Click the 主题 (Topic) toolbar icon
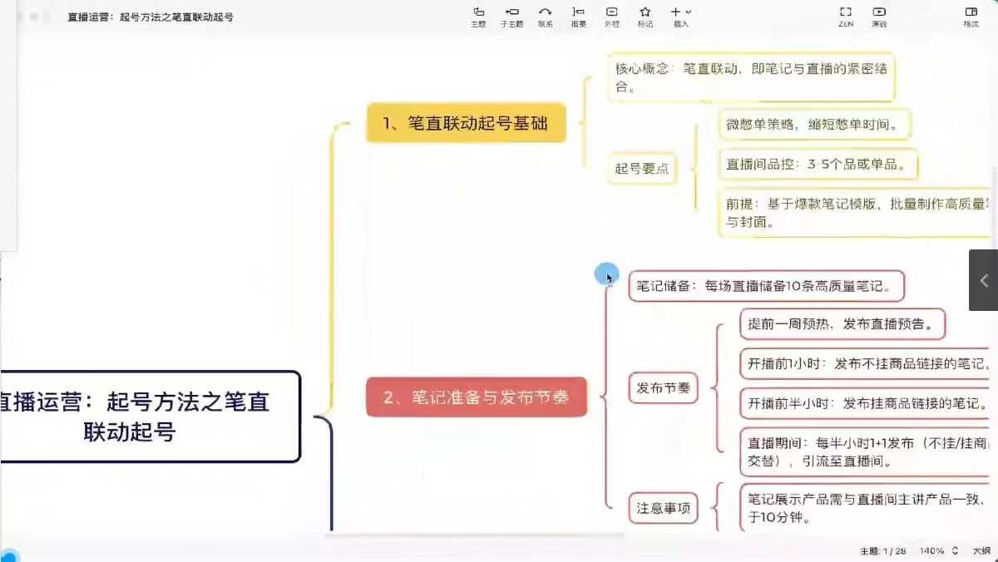 coord(478,16)
